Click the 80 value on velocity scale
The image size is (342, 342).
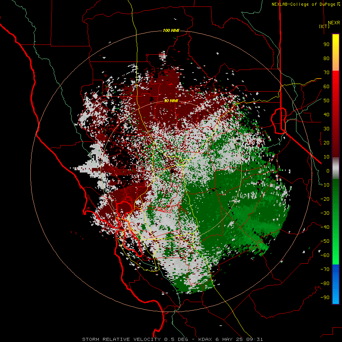tap(326, 59)
